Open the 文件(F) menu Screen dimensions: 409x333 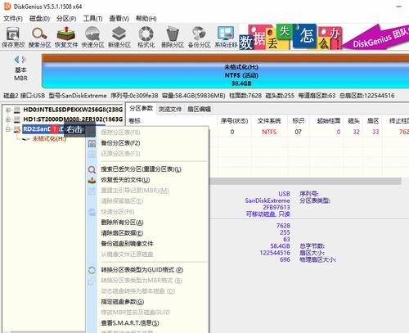tap(13, 19)
